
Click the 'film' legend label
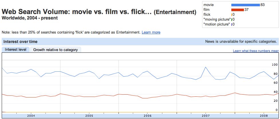pos(206,10)
